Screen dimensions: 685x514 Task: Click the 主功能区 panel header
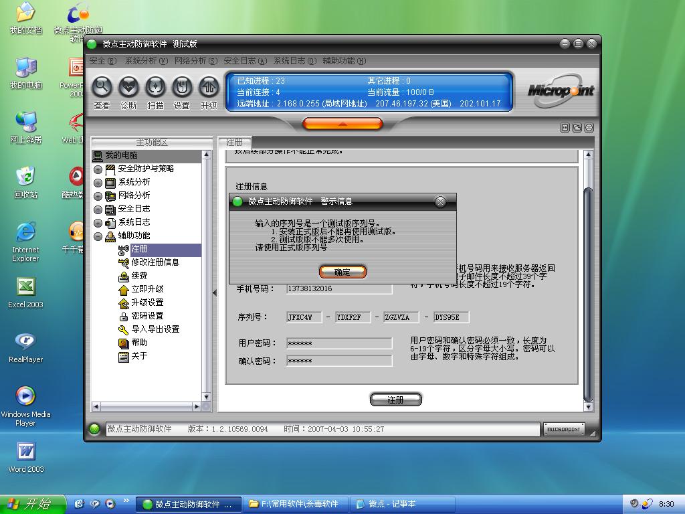coord(152,143)
